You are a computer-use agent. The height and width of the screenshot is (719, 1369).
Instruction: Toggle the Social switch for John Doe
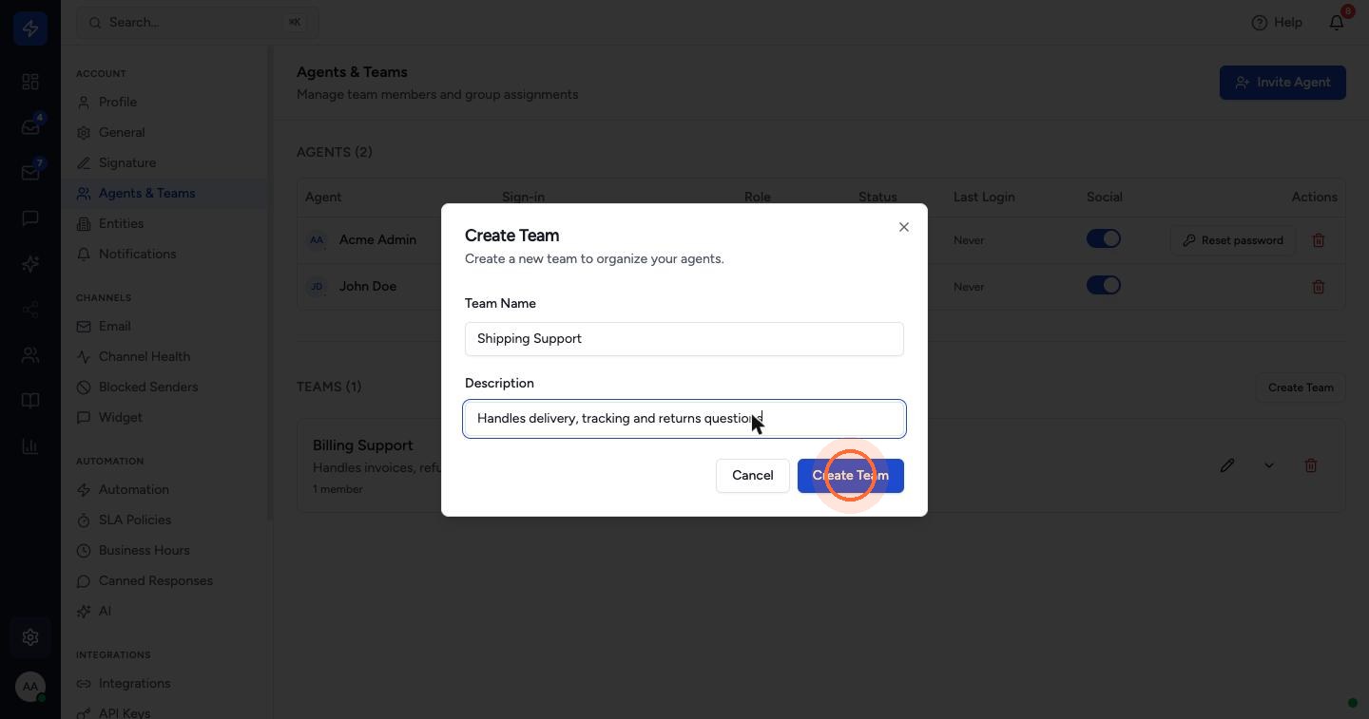1104,285
